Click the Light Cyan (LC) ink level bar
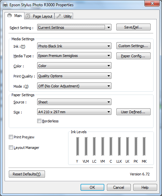The height and width of the screenshot is (196, 162). coord(94,146)
